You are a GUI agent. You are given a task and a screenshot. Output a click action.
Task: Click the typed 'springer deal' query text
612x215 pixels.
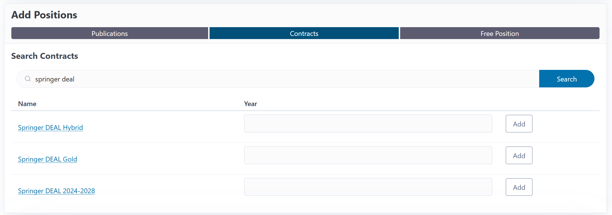[55, 79]
